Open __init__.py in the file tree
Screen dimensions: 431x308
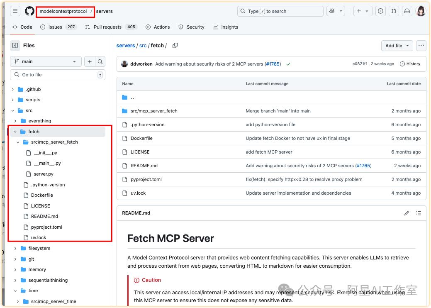(45, 153)
